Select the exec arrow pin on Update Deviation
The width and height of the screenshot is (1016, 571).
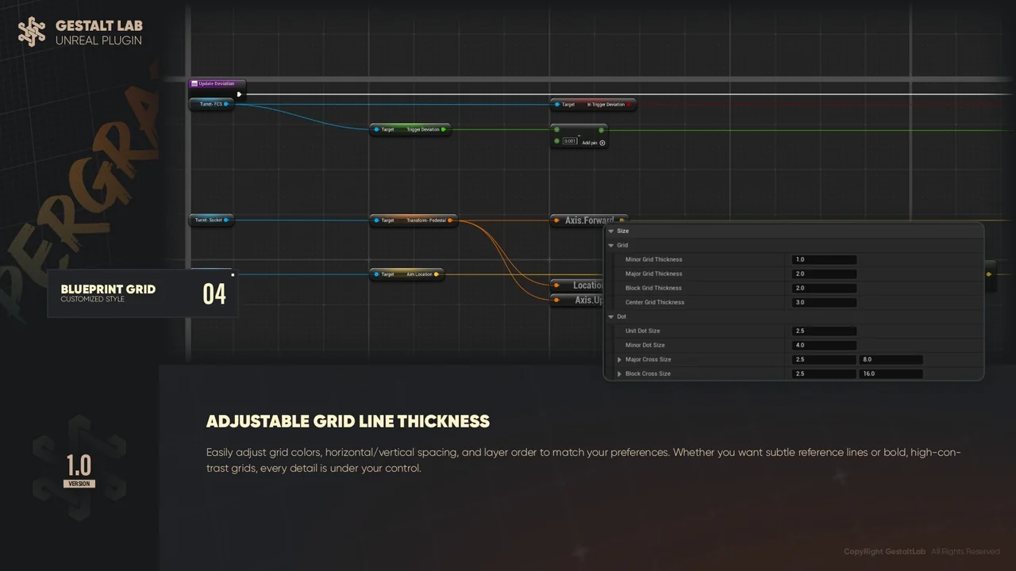239,94
